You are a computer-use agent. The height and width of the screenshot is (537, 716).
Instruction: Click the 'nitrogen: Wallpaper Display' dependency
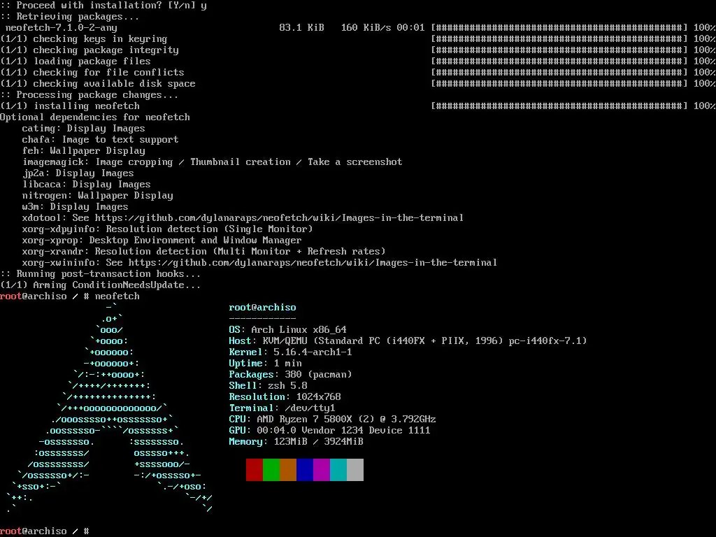[x=98, y=196]
